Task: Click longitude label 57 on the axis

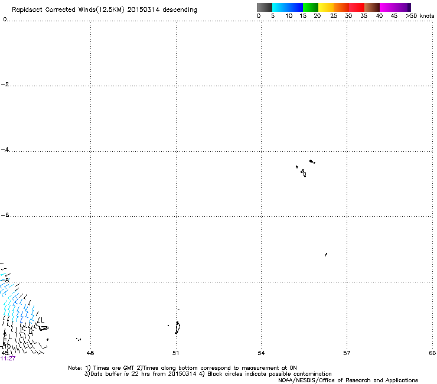Action: point(347,353)
